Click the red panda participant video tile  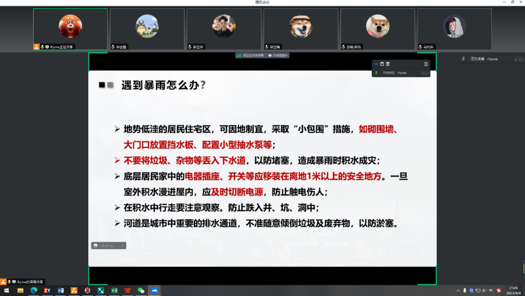(70, 29)
